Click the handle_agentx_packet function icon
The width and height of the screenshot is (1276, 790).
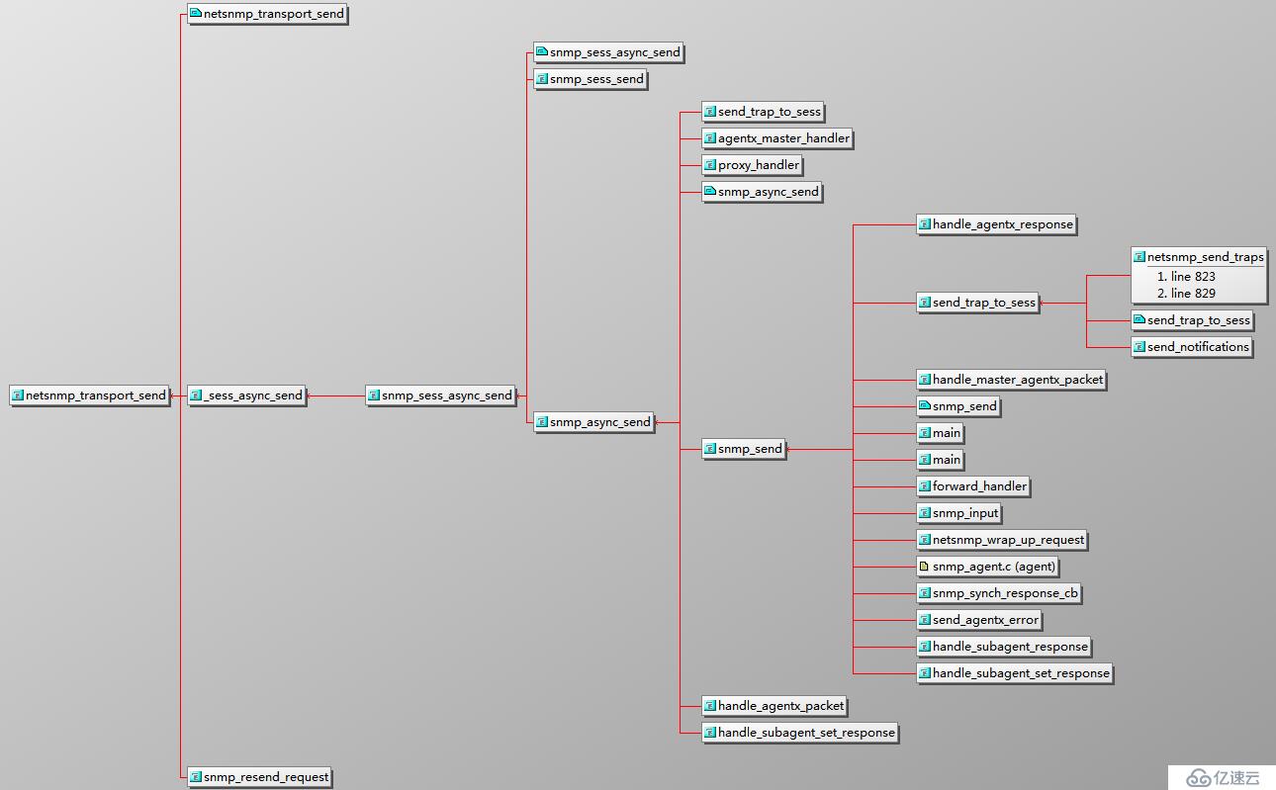pos(710,706)
